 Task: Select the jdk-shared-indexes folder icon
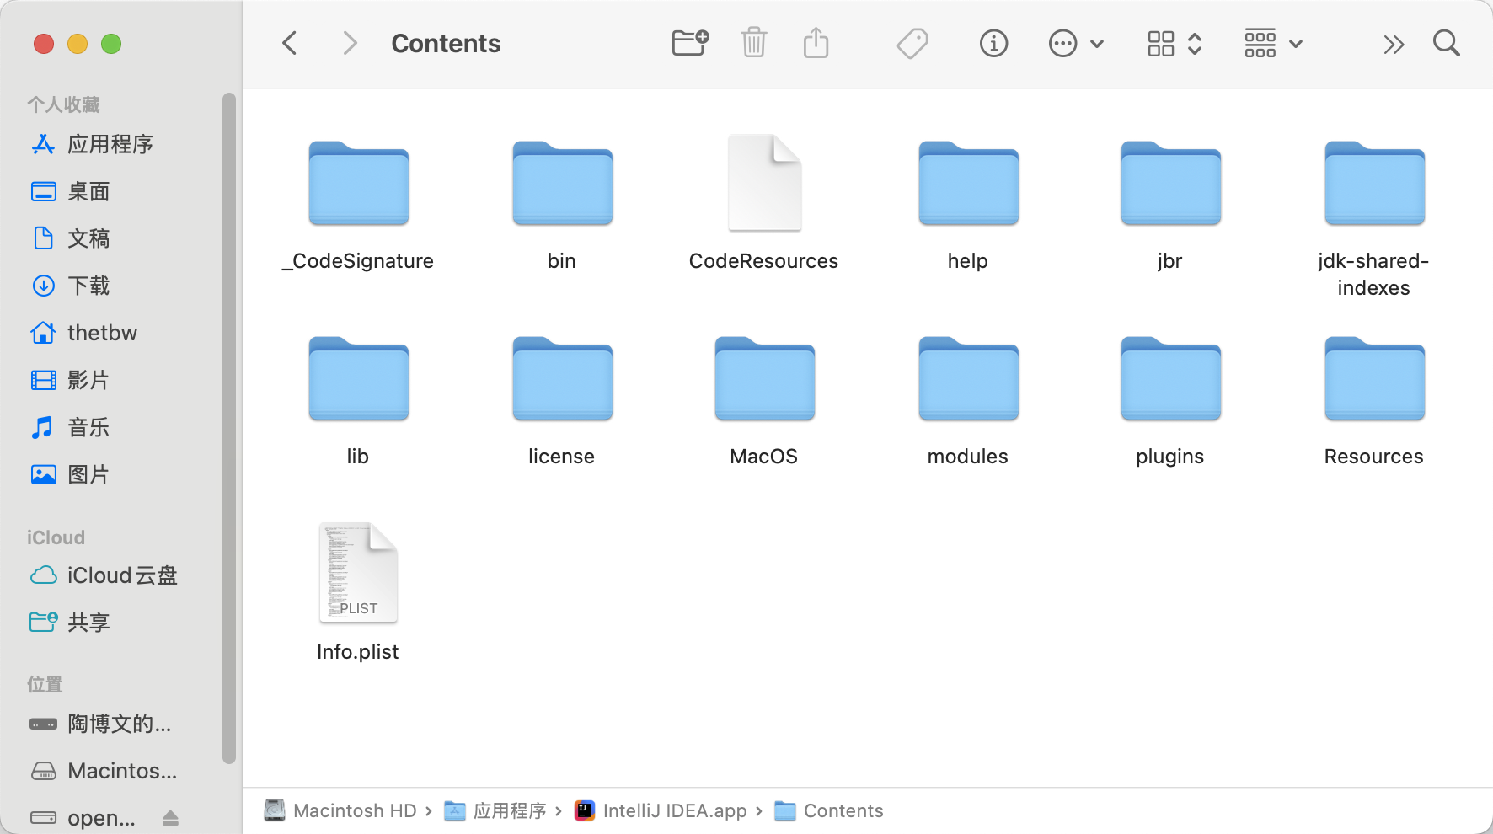pyautogui.click(x=1375, y=184)
